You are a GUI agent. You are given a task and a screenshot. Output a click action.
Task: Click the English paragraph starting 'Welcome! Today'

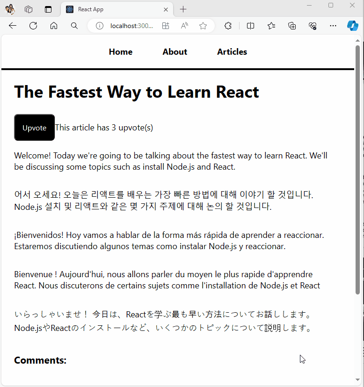[x=171, y=161]
